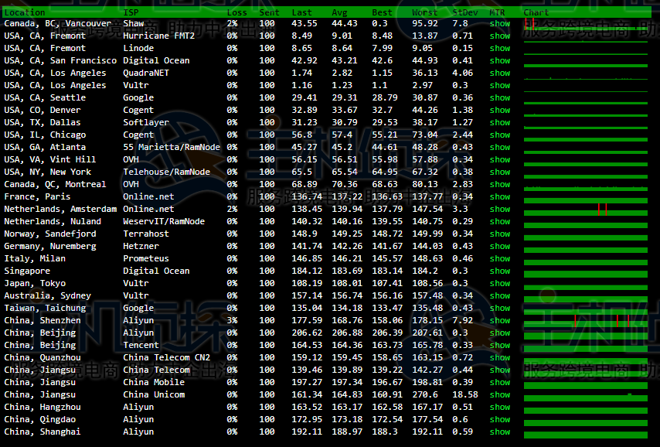Select the MTR column header
The height and width of the screenshot is (447, 660).
tap(497, 12)
